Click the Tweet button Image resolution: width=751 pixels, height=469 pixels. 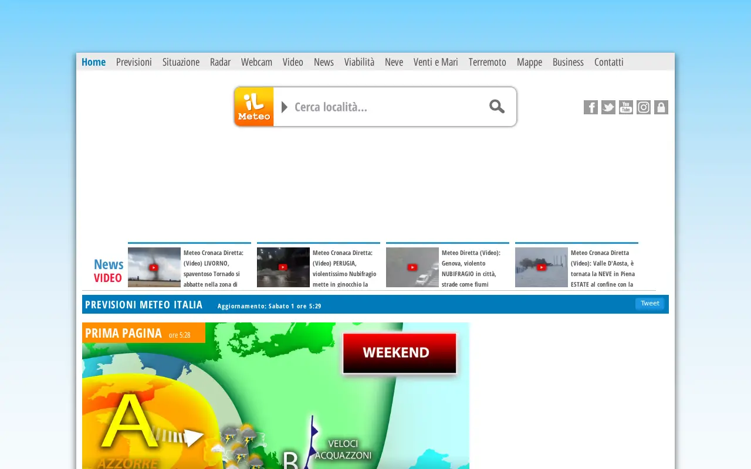point(649,304)
